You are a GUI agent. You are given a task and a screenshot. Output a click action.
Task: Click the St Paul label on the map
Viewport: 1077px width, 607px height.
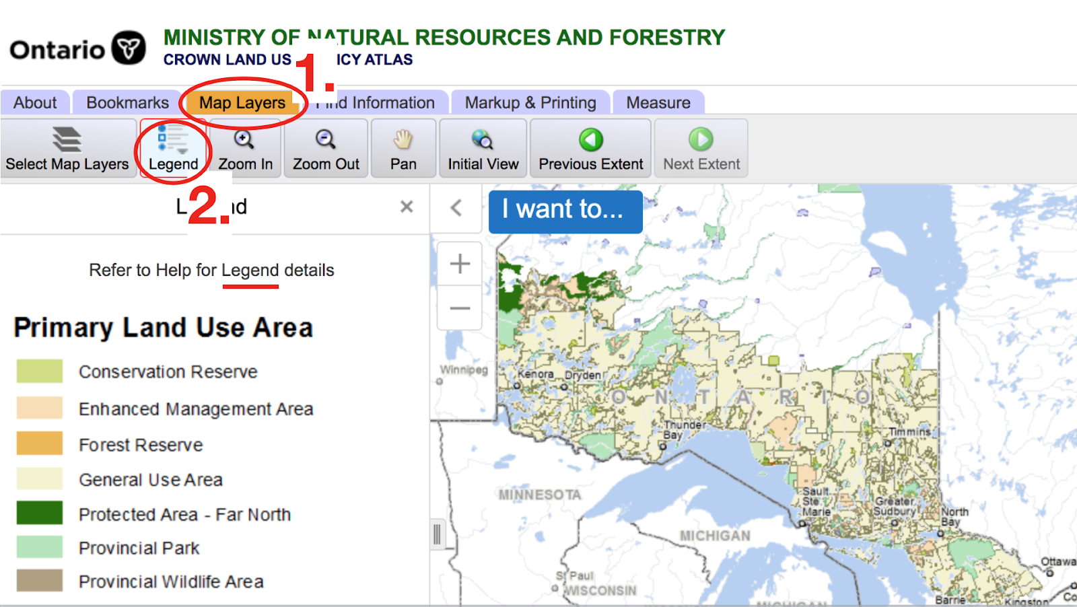(575, 576)
